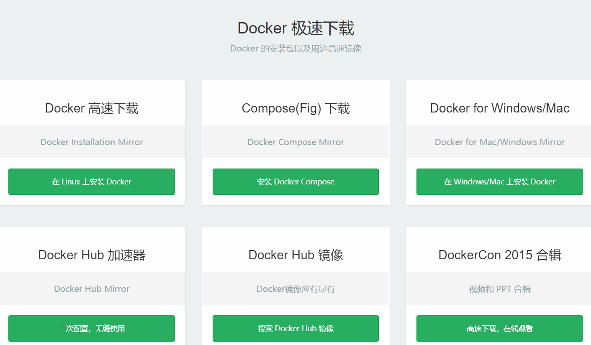Click the 'Docker Compose Mirror' subtitle
Image resolution: width=591 pixels, height=345 pixels.
pos(295,142)
